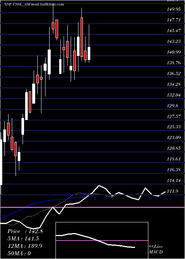Screen dimensions: 185x259
Task: Select the 114.14 price axis label
Action: [x=174, y=181]
